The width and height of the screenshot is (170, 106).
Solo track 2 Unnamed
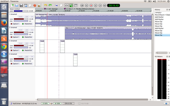27,30
